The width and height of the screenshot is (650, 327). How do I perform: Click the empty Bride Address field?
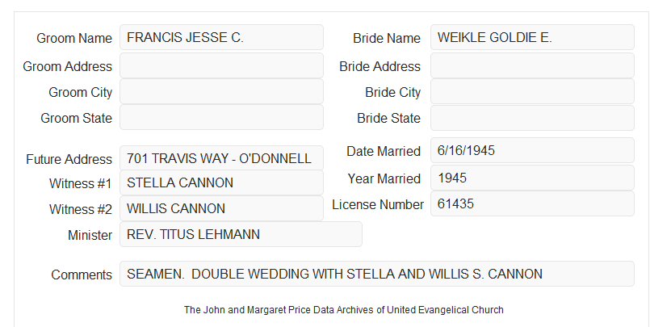coord(532,65)
